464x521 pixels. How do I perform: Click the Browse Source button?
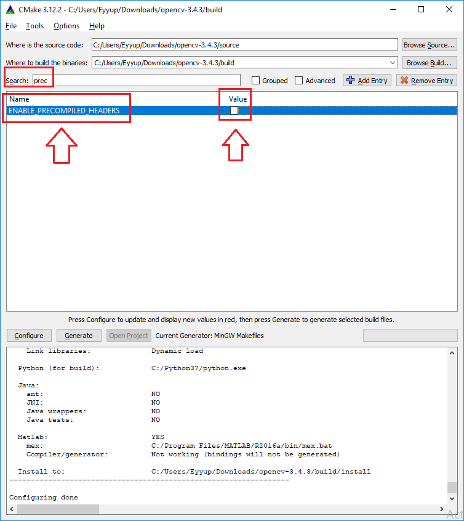[x=430, y=45]
